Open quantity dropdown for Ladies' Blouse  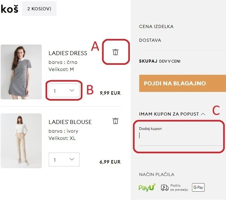pos(64,160)
